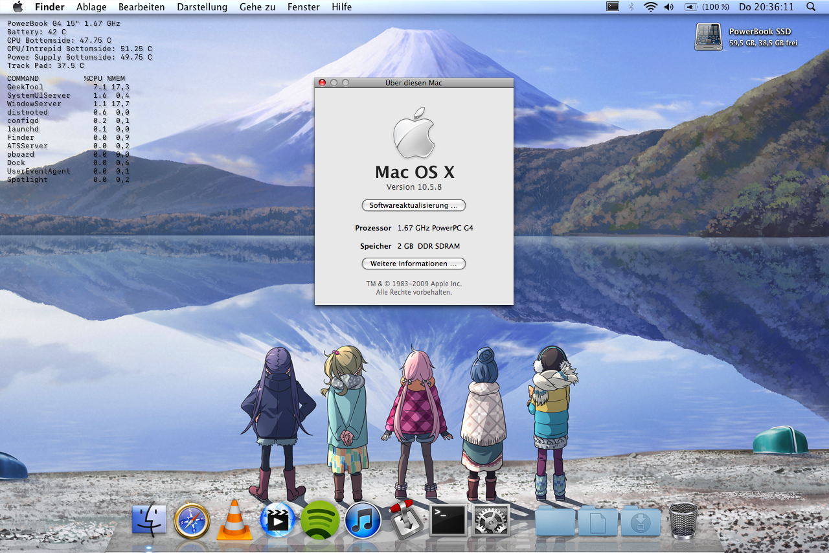Open the red-lever switch app in Dock
The height and width of the screenshot is (553, 829).
pyautogui.click(x=406, y=520)
